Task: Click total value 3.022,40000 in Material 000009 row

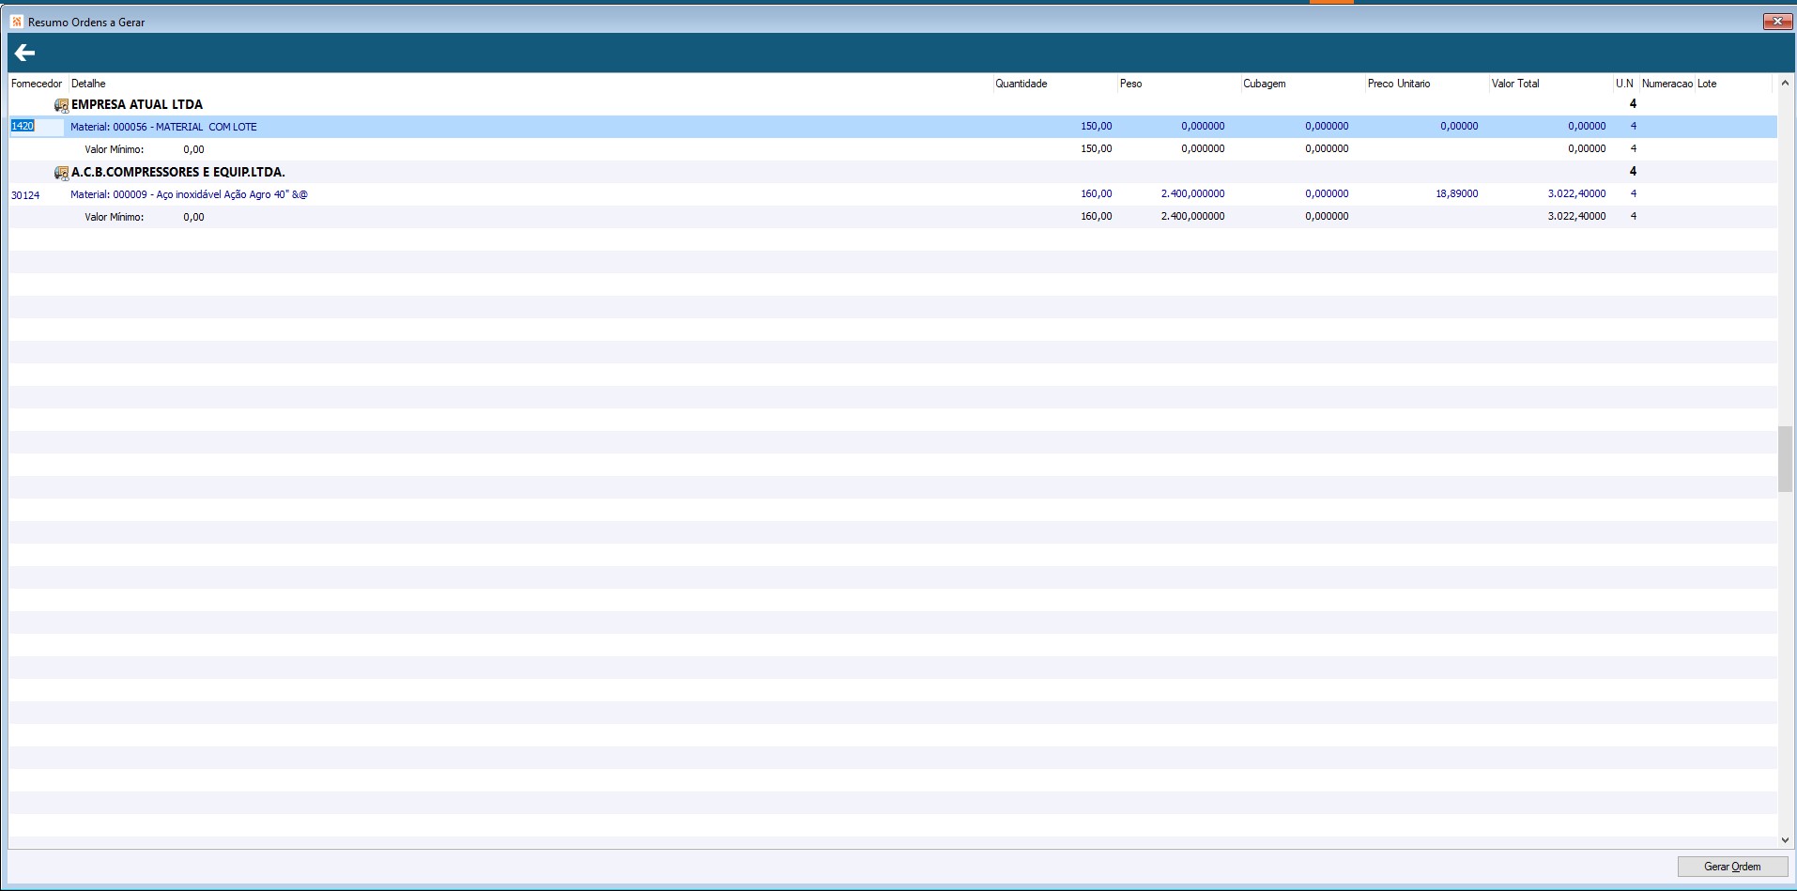Action: [1577, 194]
